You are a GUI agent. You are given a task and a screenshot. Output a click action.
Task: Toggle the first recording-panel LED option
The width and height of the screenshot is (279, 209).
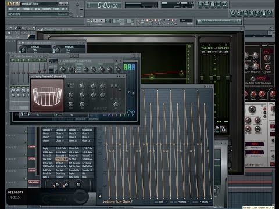point(139,20)
